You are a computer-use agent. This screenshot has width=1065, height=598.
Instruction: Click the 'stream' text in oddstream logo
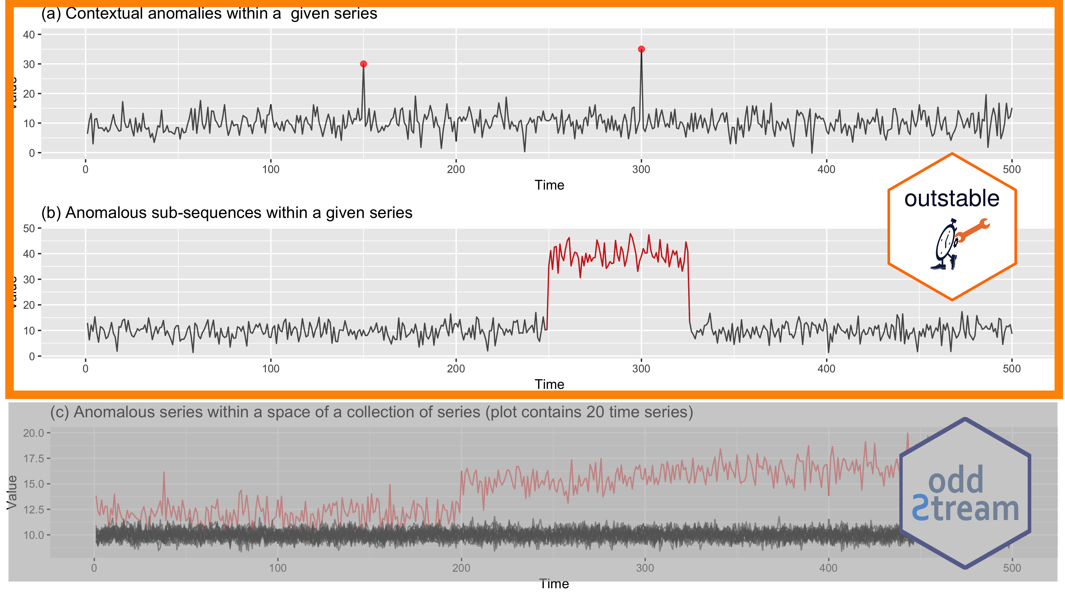(x=965, y=509)
